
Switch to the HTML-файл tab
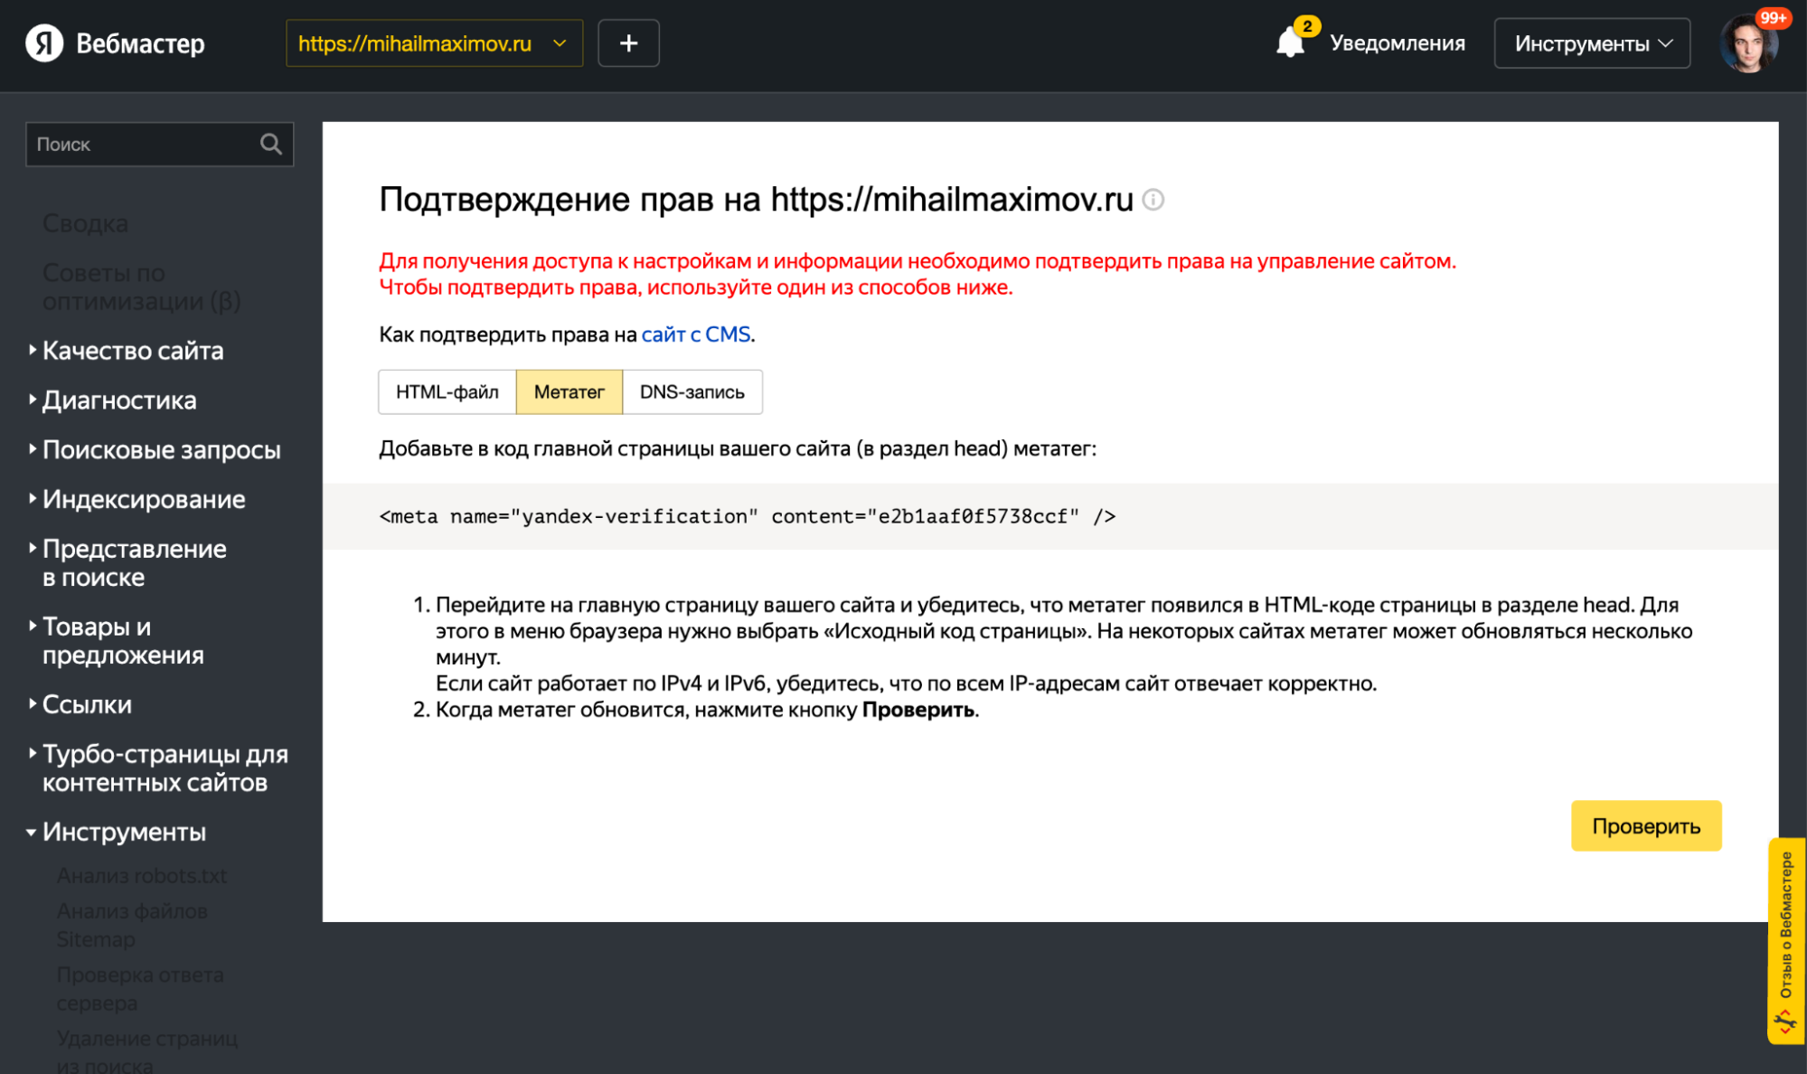[447, 391]
